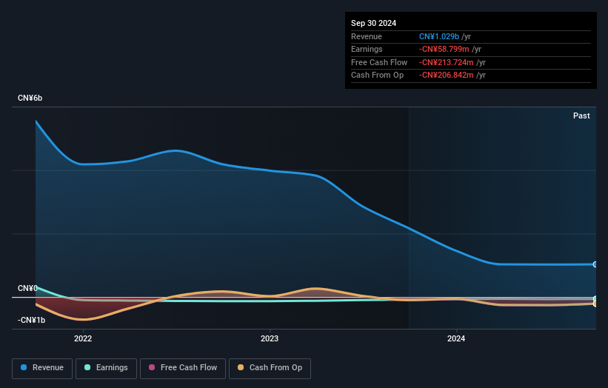Click the 2024 x-axis label
This screenshot has height=388, width=608.
tap(456, 339)
